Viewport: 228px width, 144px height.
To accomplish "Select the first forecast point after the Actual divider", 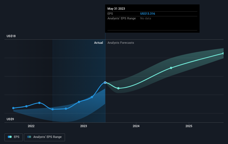I will (118, 88).
